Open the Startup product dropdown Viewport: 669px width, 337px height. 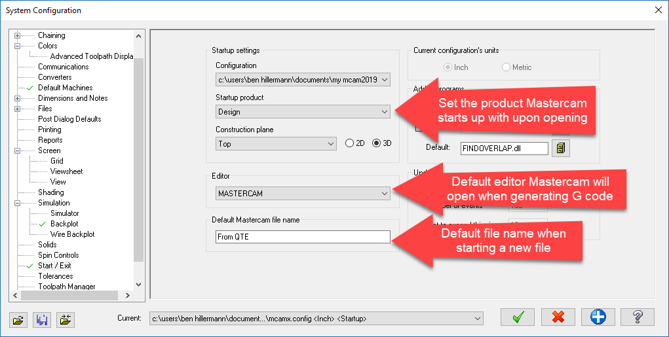303,112
